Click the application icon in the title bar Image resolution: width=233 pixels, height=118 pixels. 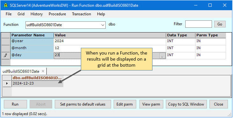coord(5,5)
